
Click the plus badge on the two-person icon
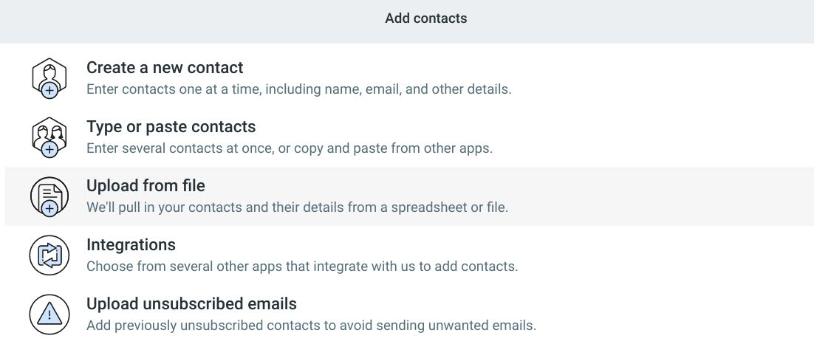(50, 149)
